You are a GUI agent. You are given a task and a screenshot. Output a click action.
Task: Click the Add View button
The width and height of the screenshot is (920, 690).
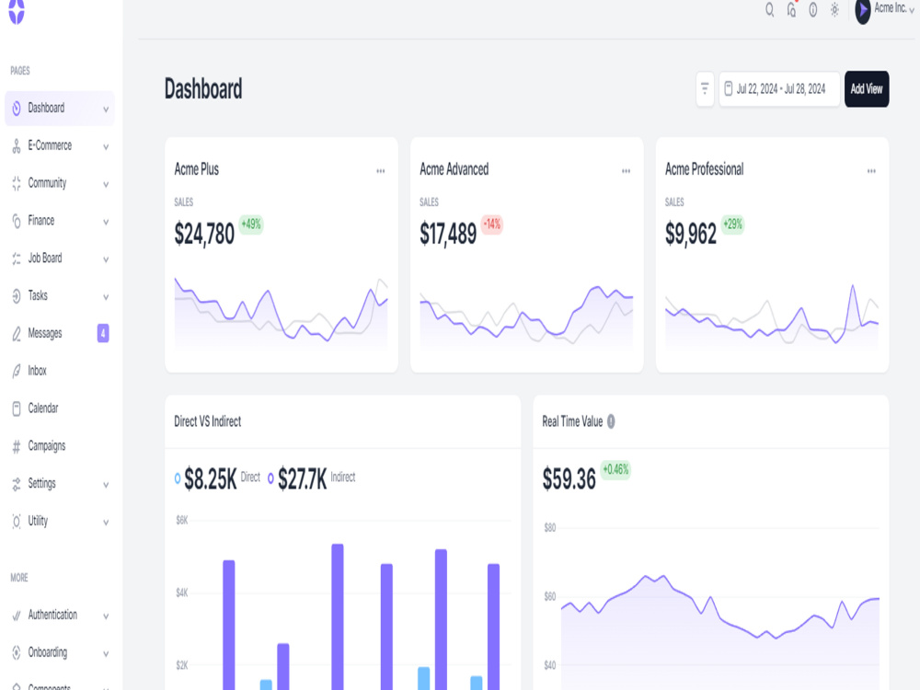pyautogui.click(x=867, y=88)
